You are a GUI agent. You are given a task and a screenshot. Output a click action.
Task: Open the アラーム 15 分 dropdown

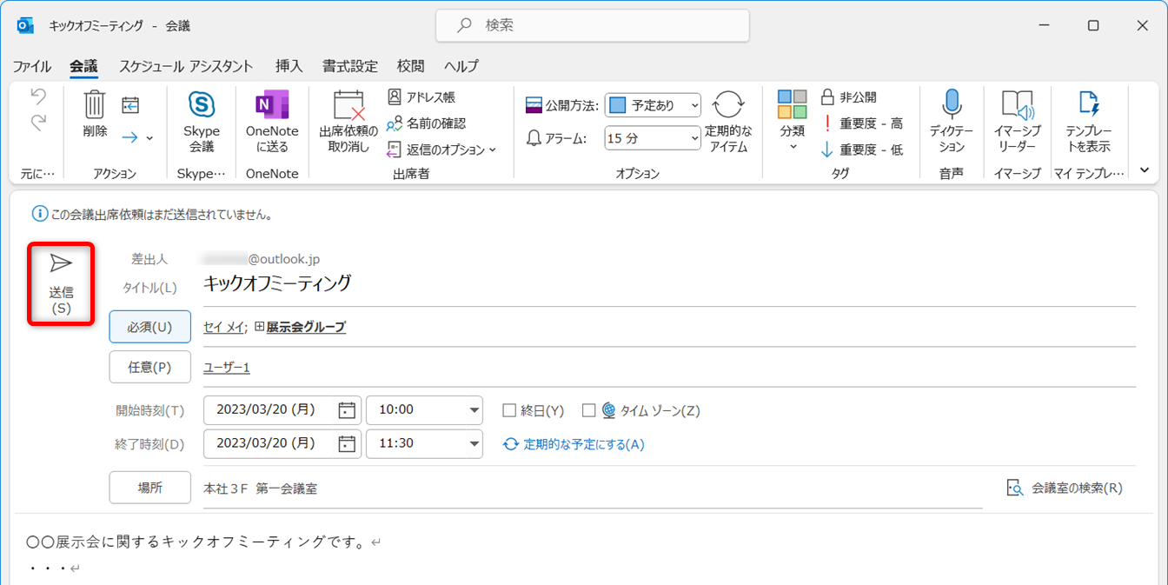693,138
